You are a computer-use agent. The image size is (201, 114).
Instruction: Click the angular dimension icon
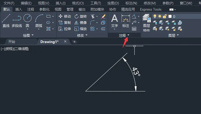click(134, 16)
